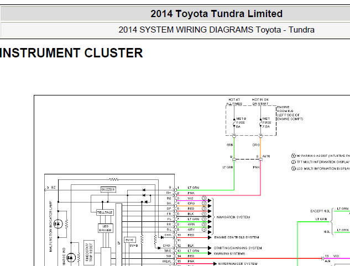Screen dimensions: 350x266
Task: Click the 'HOT AT ALL TIMES' label
Action: [234, 102]
